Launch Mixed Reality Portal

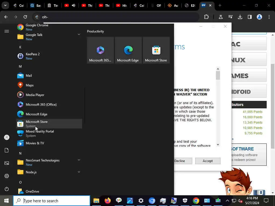[x=49, y=133]
